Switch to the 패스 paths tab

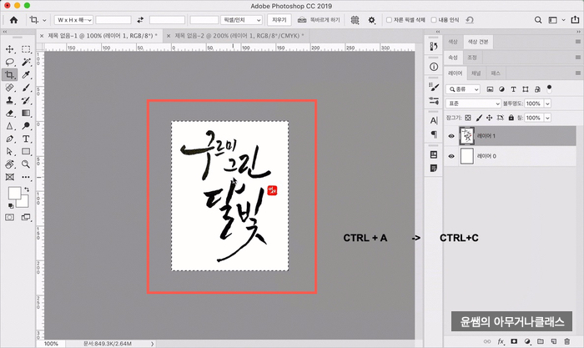496,73
